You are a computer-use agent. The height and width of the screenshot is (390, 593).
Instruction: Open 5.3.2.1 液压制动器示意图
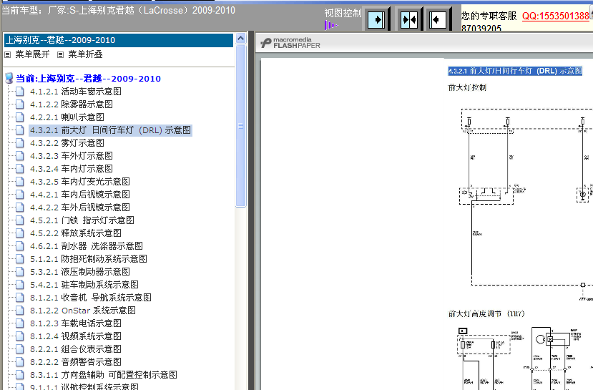coord(80,272)
